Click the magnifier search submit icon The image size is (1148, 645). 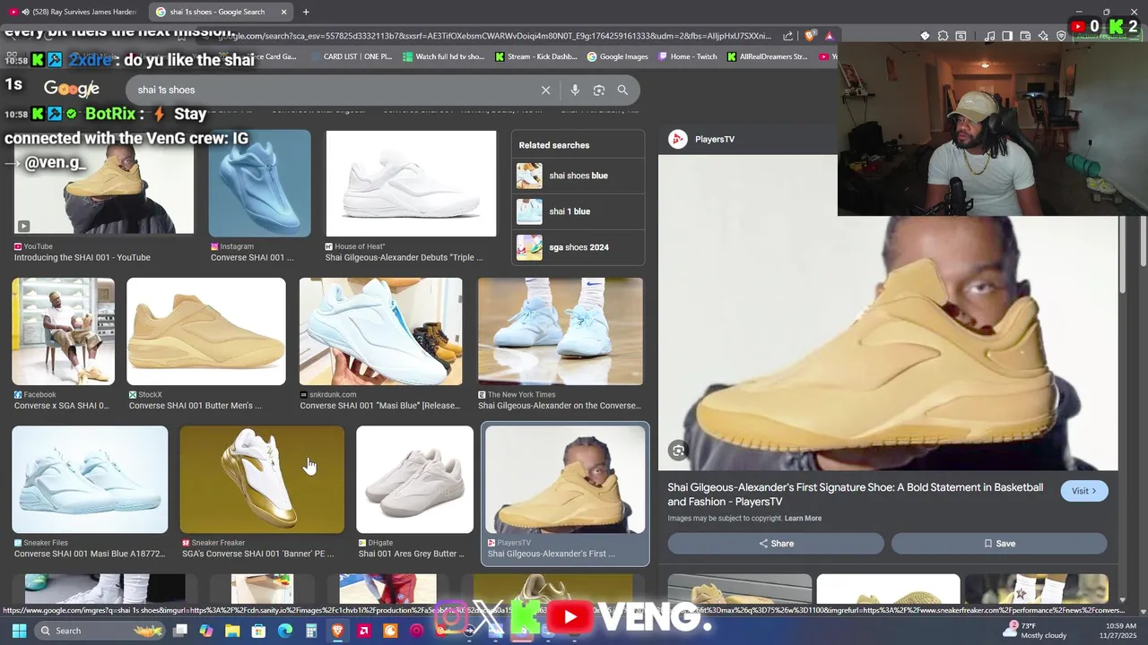point(622,90)
